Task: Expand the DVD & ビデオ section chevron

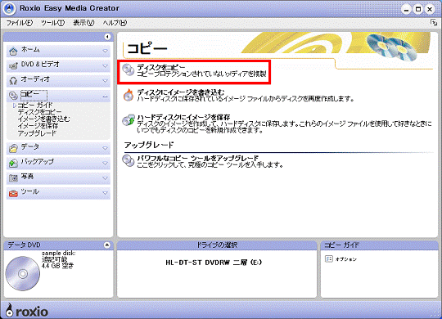Action: click(105, 66)
